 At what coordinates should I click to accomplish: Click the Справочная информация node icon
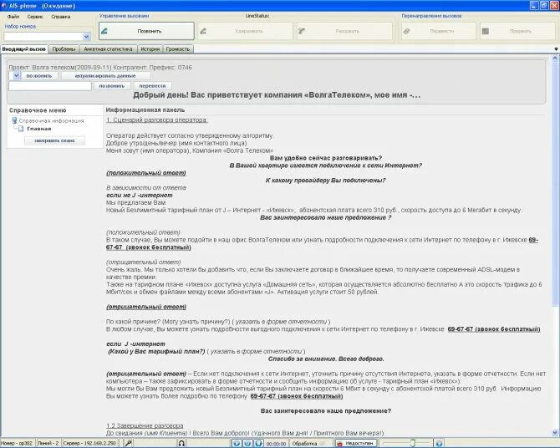tap(14, 120)
